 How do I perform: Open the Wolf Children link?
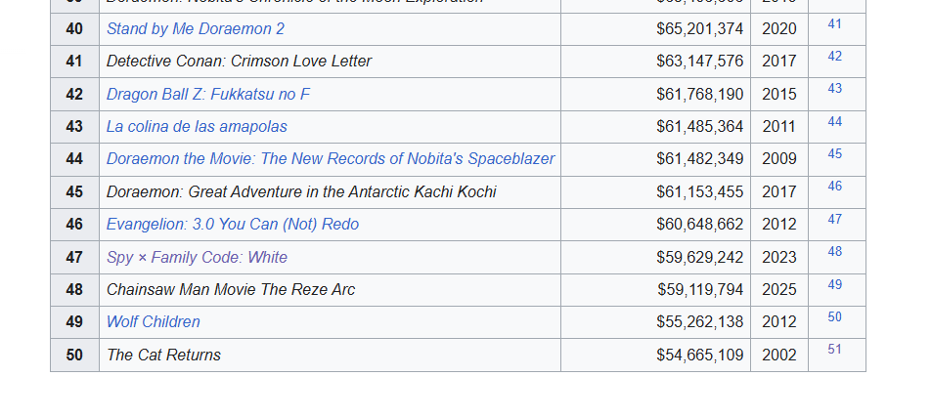[153, 321]
